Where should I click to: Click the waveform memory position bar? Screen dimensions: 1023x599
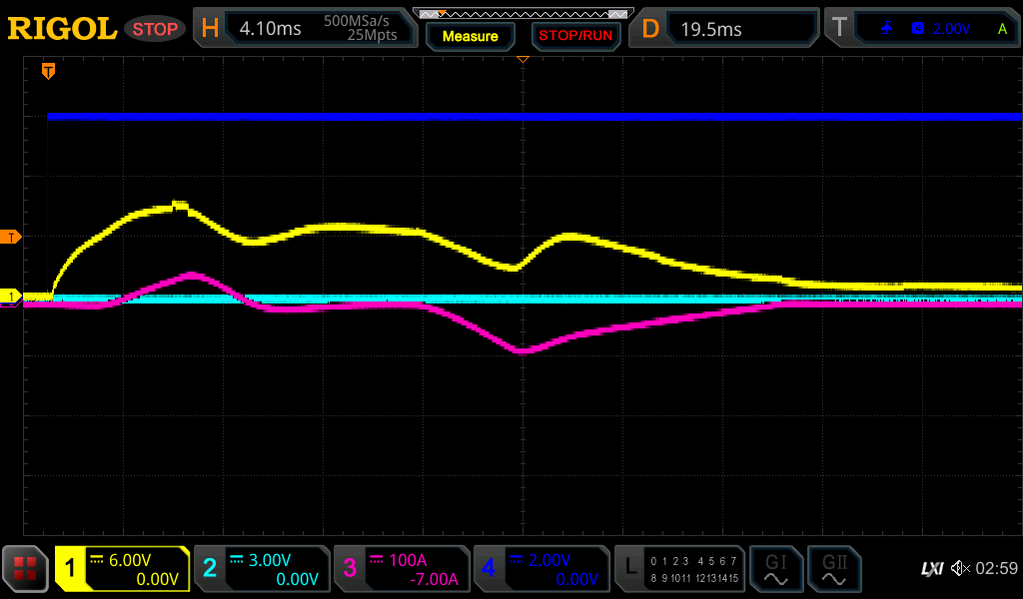[x=522, y=14]
